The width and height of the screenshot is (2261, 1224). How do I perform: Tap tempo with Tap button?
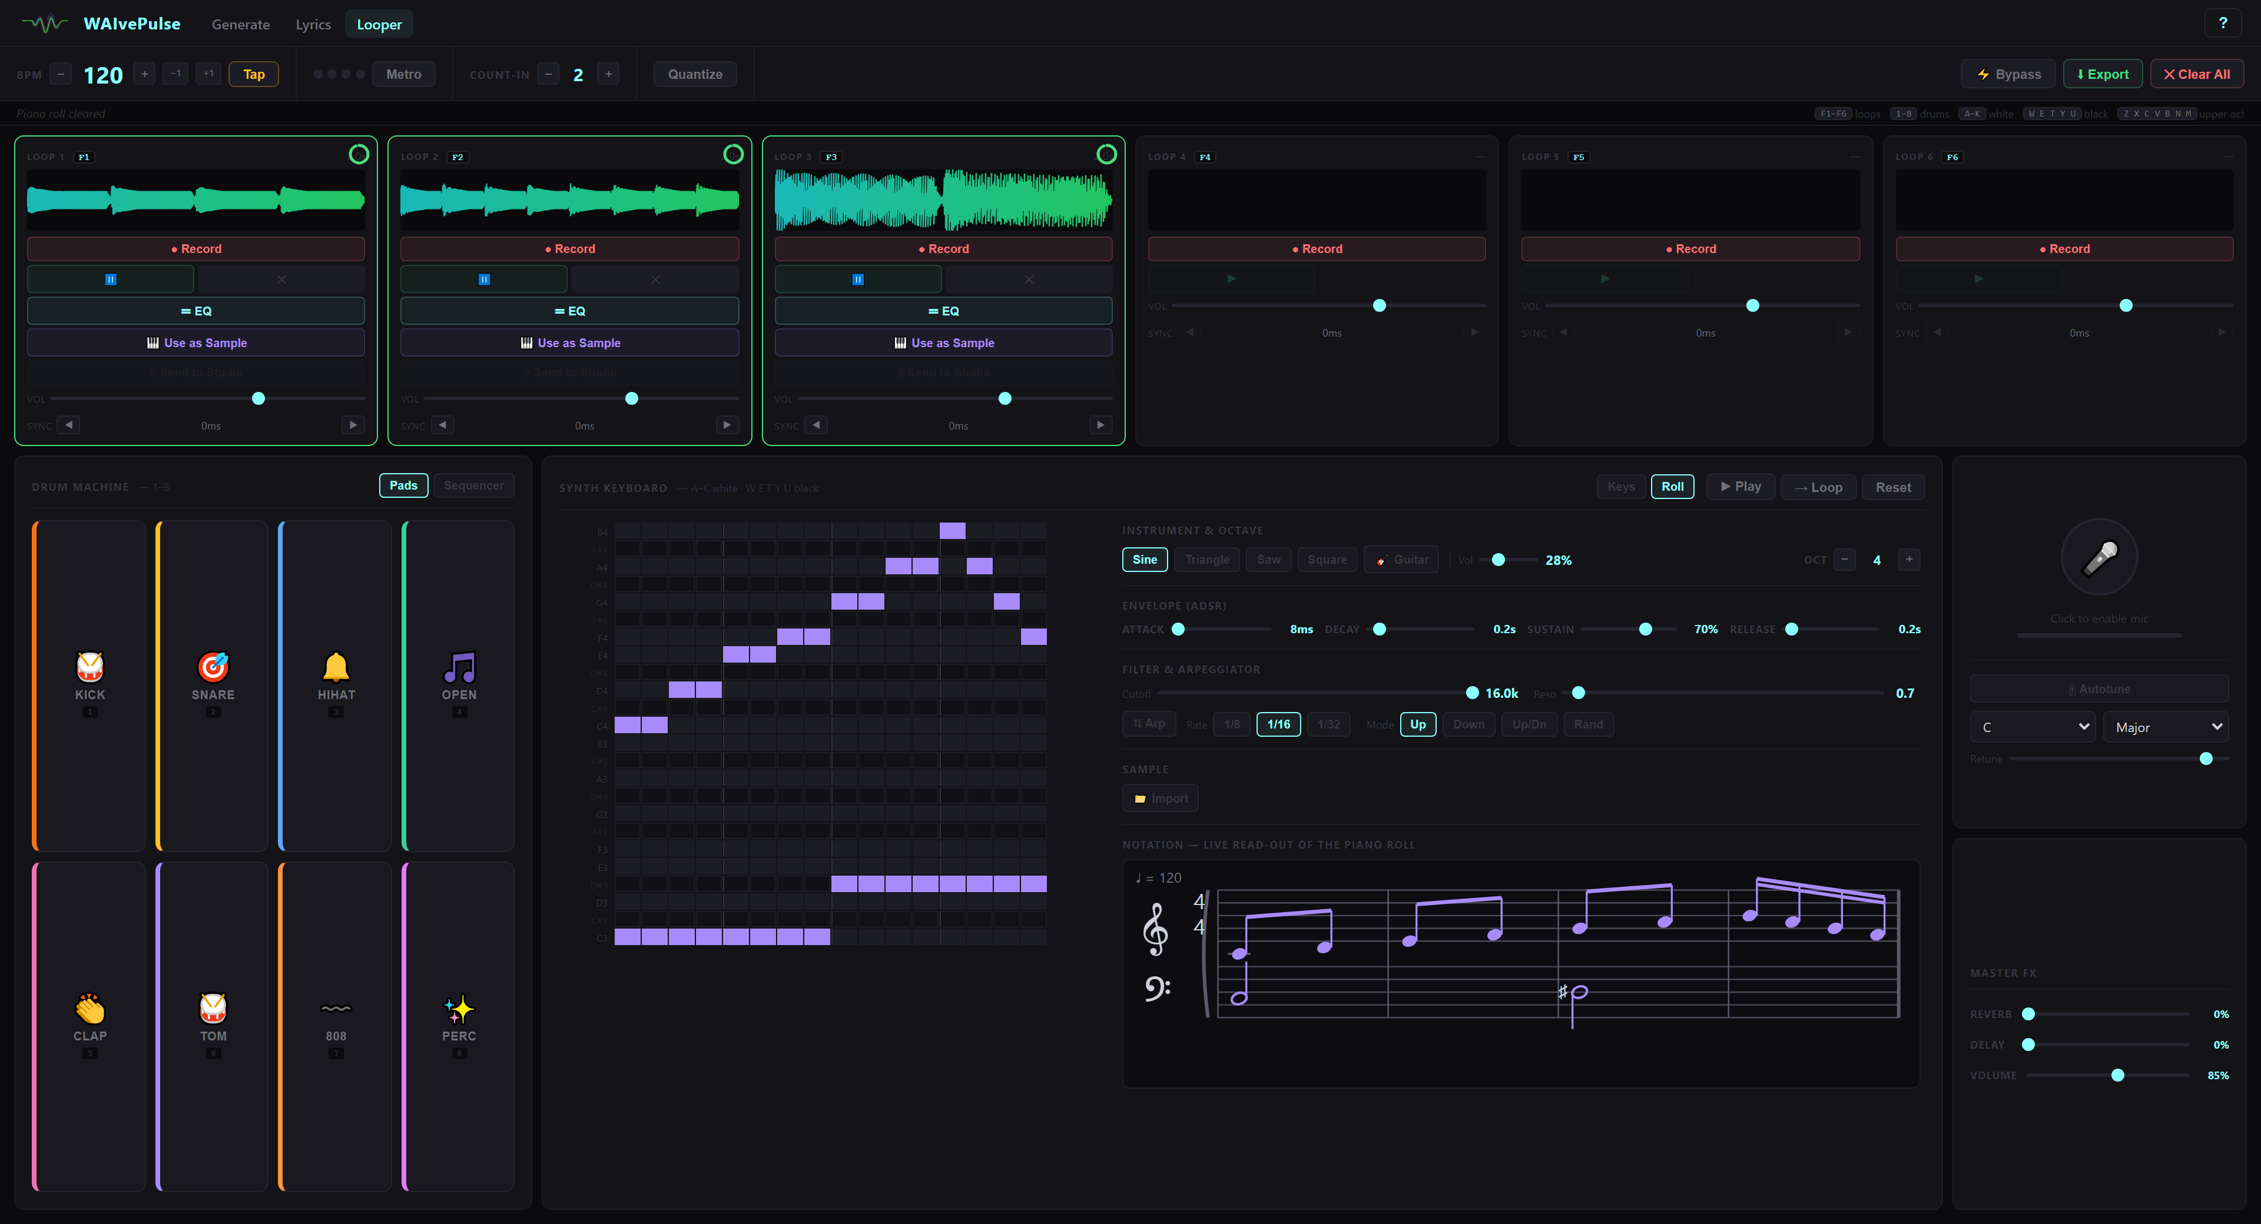point(254,74)
